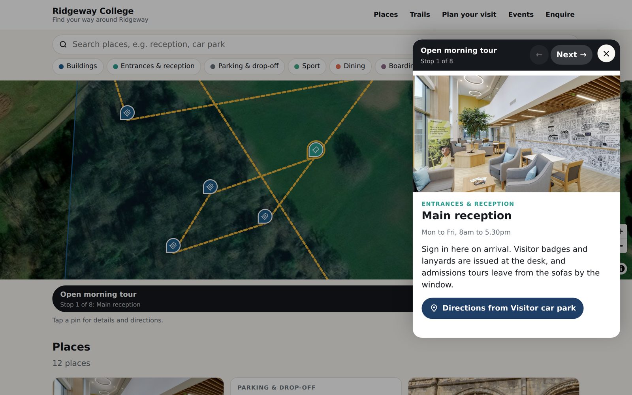
Task: Select the lowest blue building map pin
Action: click(173, 246)
